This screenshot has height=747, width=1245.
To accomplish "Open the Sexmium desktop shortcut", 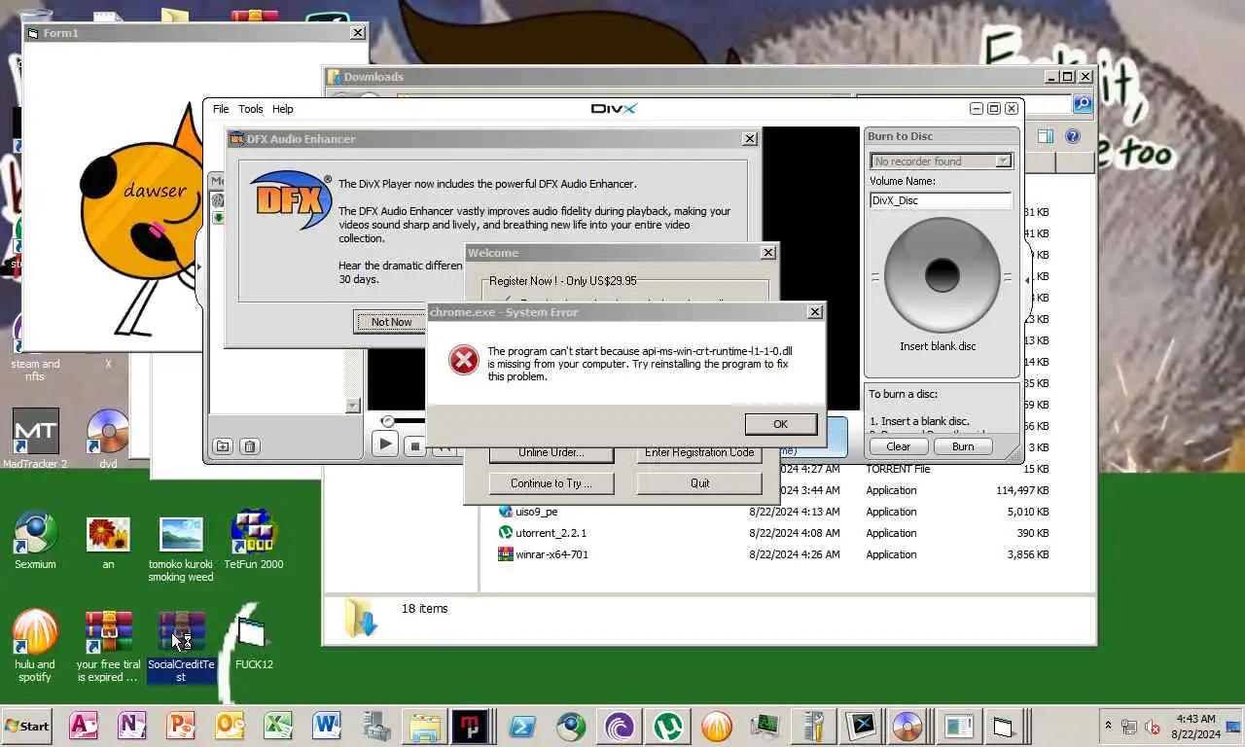I will (35, 541).
